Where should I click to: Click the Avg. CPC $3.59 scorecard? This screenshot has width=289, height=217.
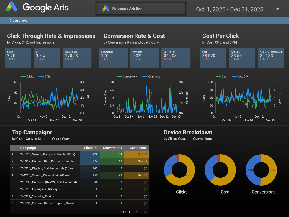pos(242,58)
